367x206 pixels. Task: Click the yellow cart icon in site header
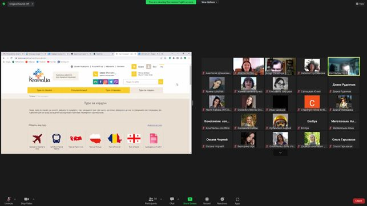[134, 67]
